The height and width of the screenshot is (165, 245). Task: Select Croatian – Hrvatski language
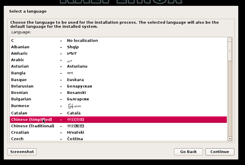click(x=118, y=132)
